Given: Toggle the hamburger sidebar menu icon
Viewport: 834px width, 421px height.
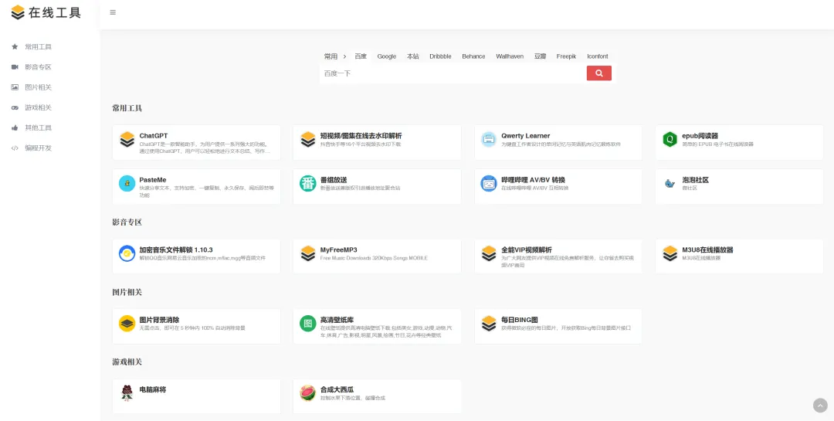Looking at the screenshot, I should coord(113,12).
